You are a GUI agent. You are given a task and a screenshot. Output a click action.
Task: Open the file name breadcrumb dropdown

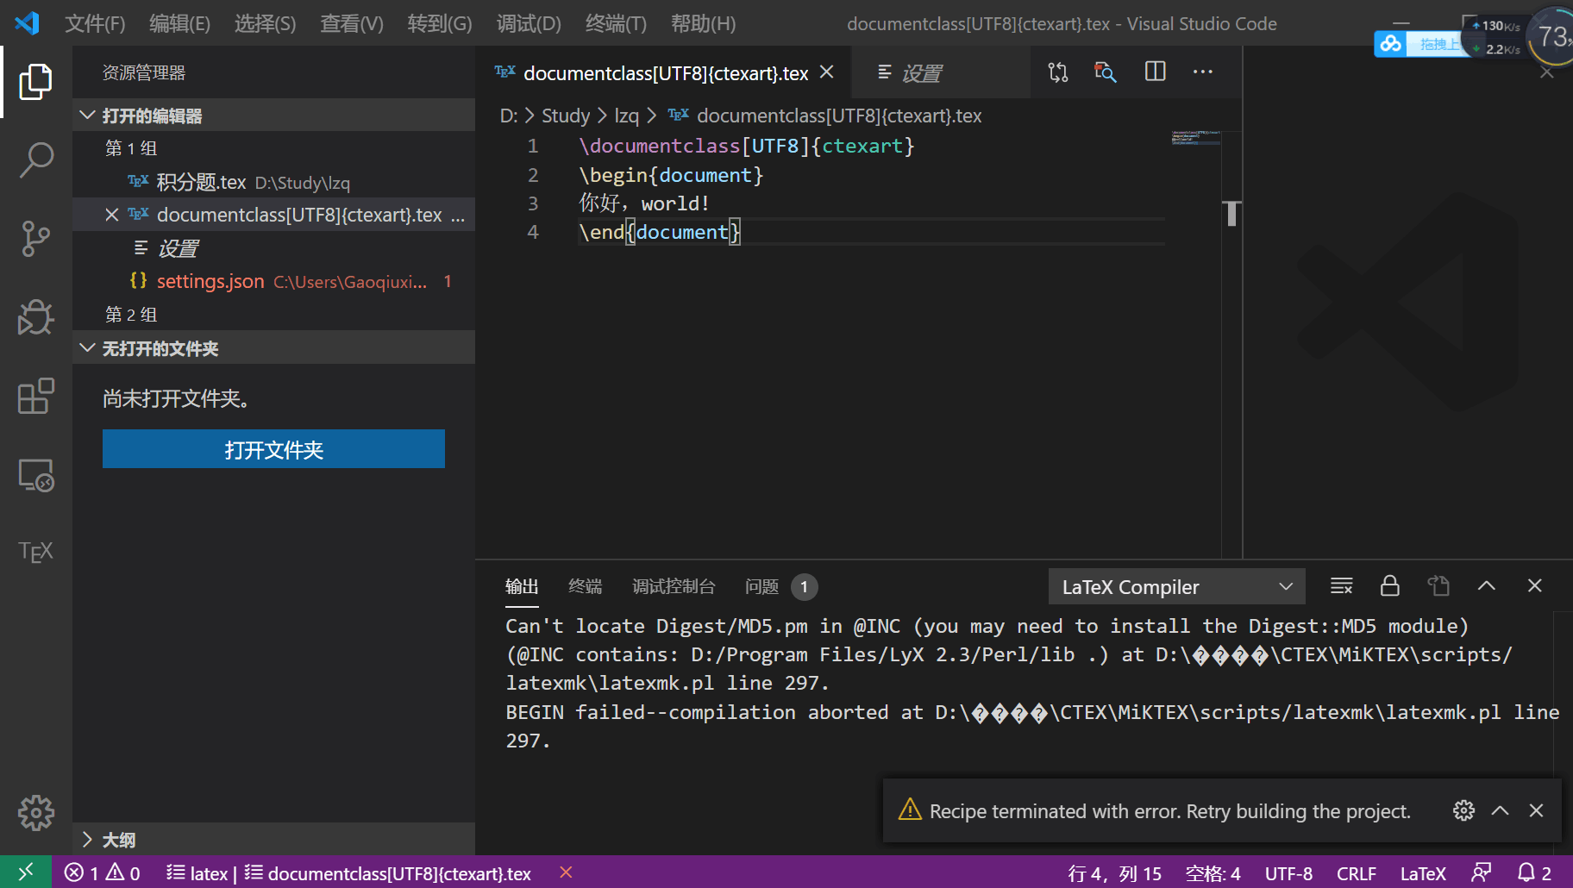pyautogui.click(x=839, y=116)
